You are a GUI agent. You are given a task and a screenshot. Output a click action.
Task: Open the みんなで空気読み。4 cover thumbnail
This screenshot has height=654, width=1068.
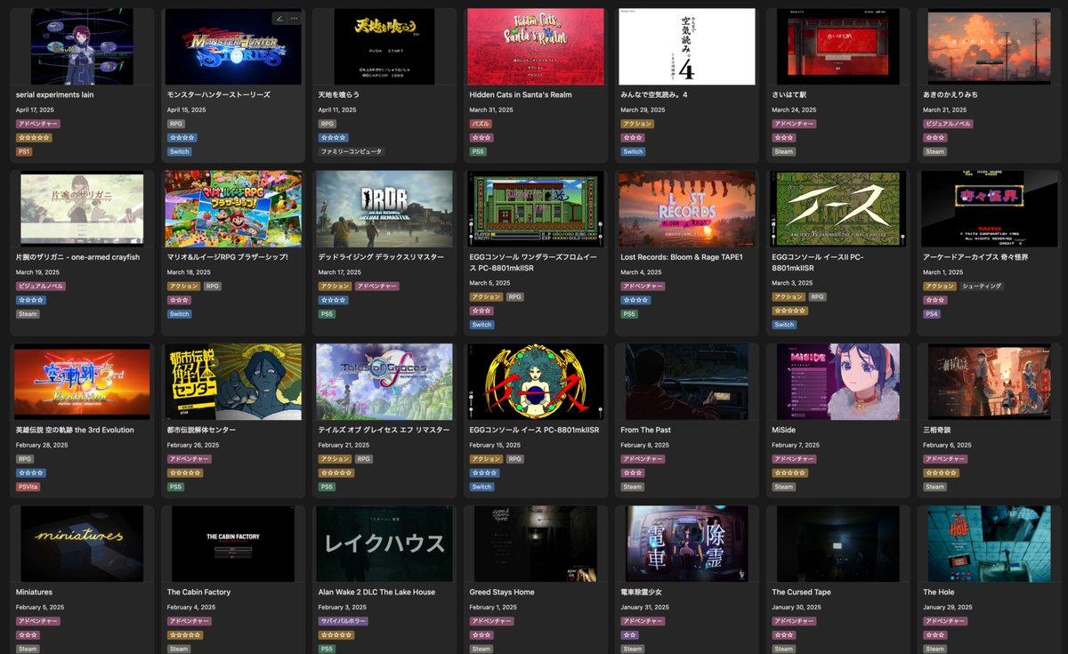click(x=687, y=46)
